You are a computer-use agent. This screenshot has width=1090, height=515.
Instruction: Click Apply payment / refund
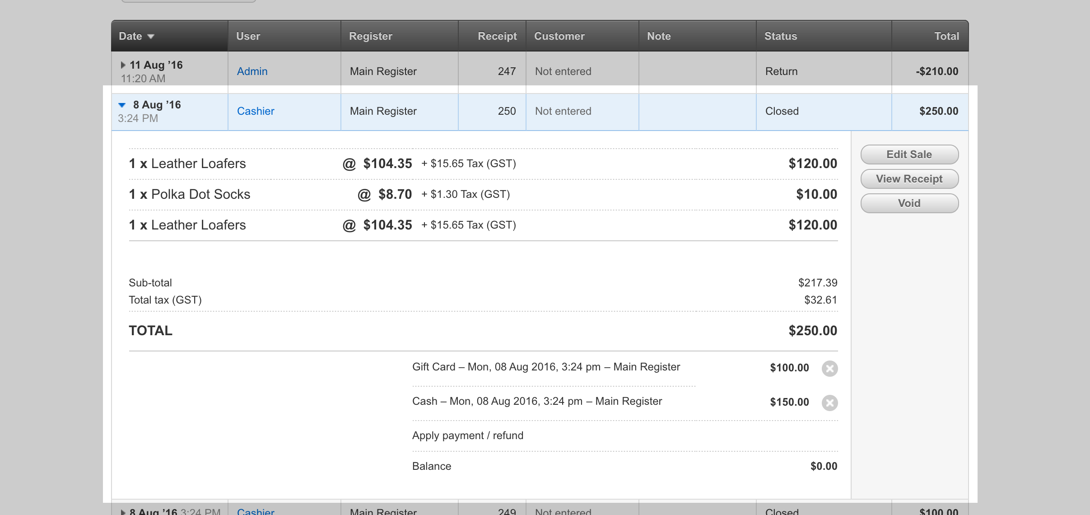pyautogui.click(x=467, y=435)
